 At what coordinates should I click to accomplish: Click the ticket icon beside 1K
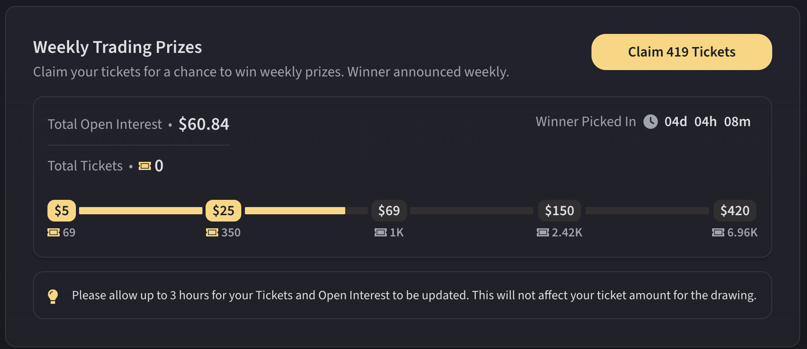(x=380, y=232)
